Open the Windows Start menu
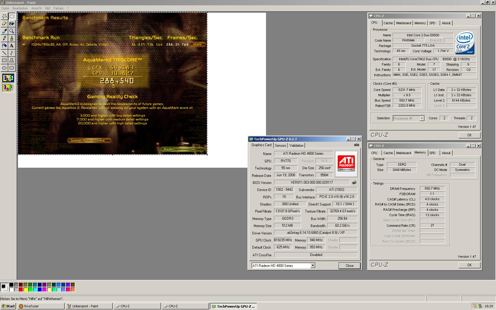 8,306
